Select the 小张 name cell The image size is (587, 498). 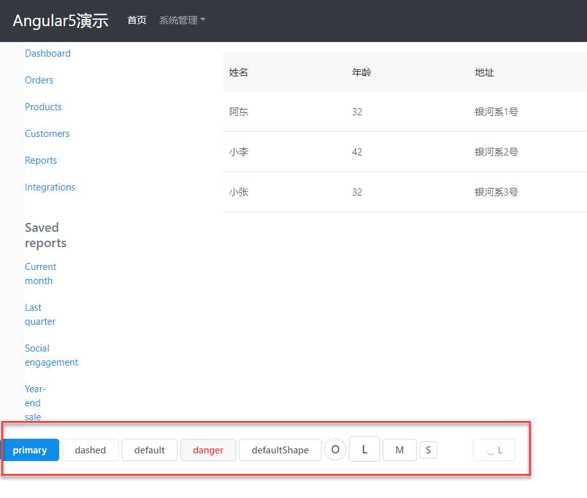239,192
